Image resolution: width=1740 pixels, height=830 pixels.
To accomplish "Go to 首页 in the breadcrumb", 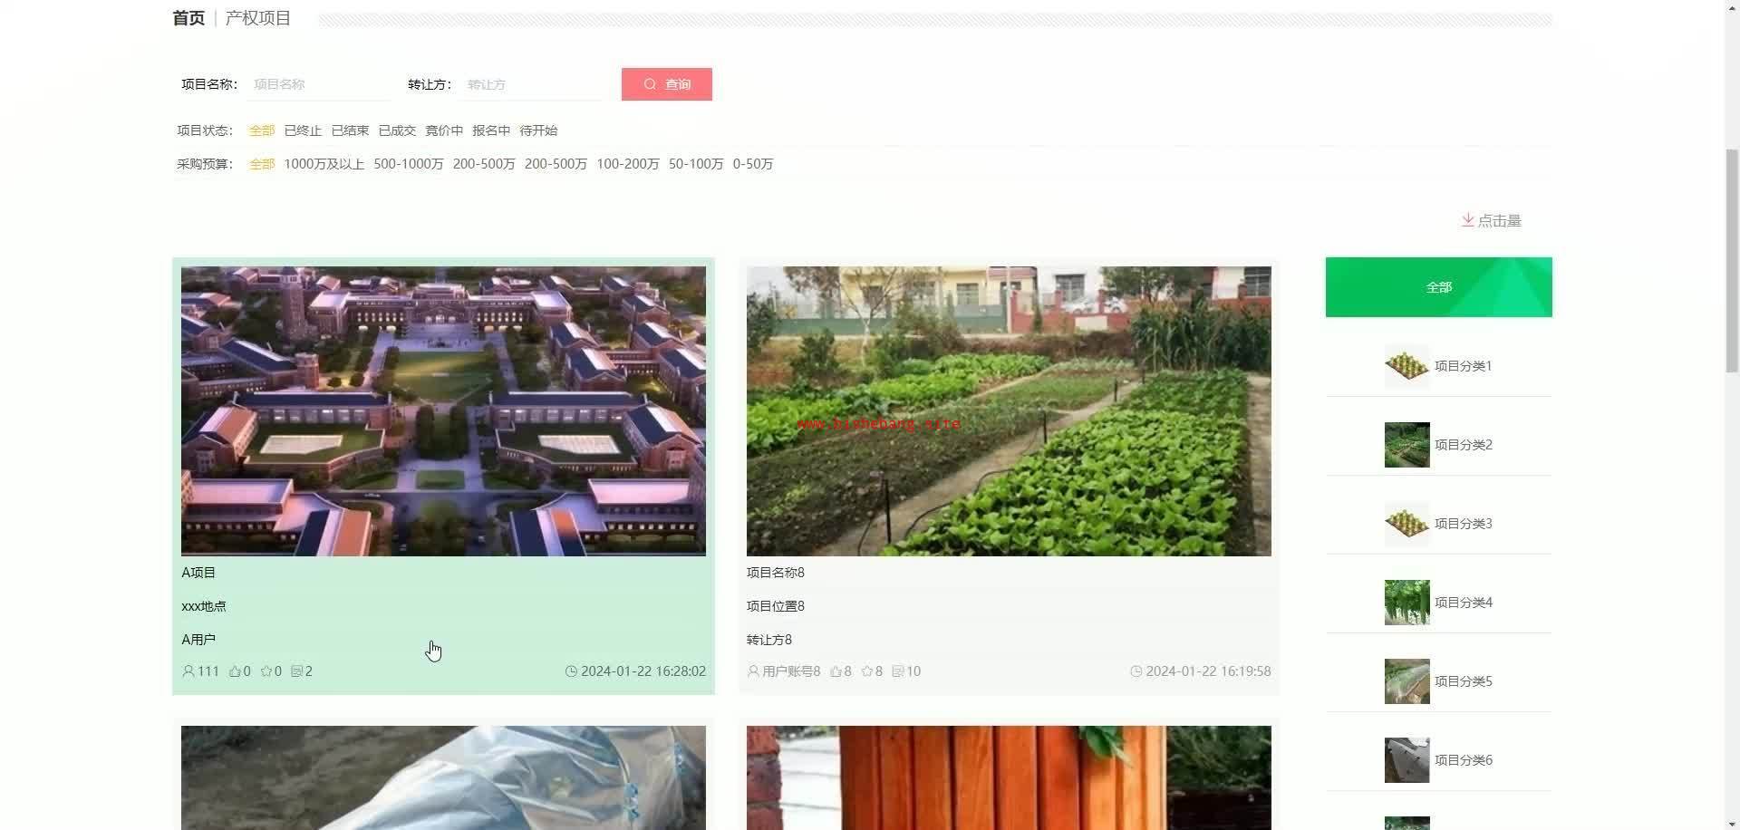I will pyautogui.click(x=188, y=18).
